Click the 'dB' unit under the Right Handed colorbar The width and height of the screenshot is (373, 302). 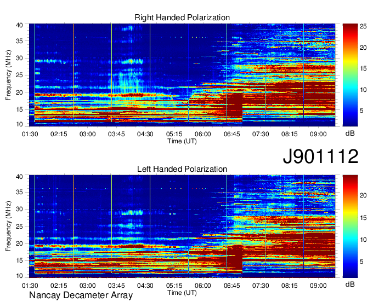[x=350, y=133]
